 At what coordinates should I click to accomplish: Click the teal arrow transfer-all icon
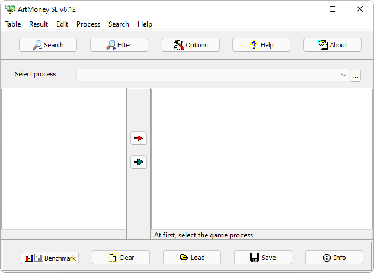pyautogui.click(x=139, y=162)
